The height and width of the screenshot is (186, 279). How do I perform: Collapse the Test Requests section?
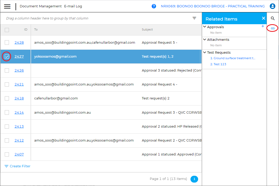pyautogui.click(x=205, y=52)
